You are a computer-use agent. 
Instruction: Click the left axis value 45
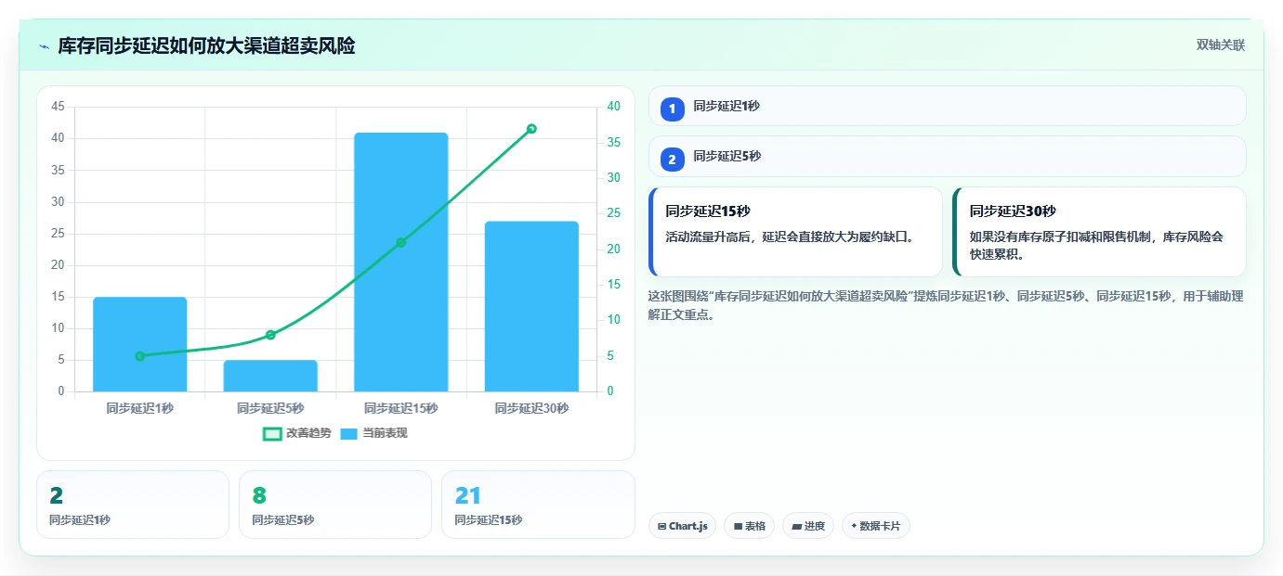click(59, 107)
